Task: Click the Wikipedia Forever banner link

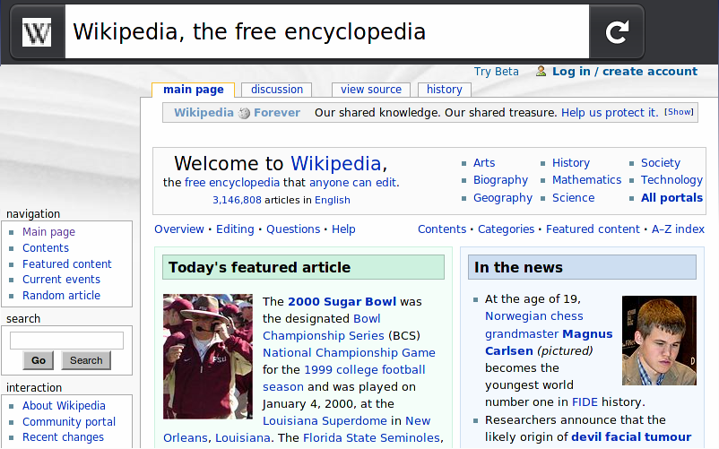Action: click(237, 113)
